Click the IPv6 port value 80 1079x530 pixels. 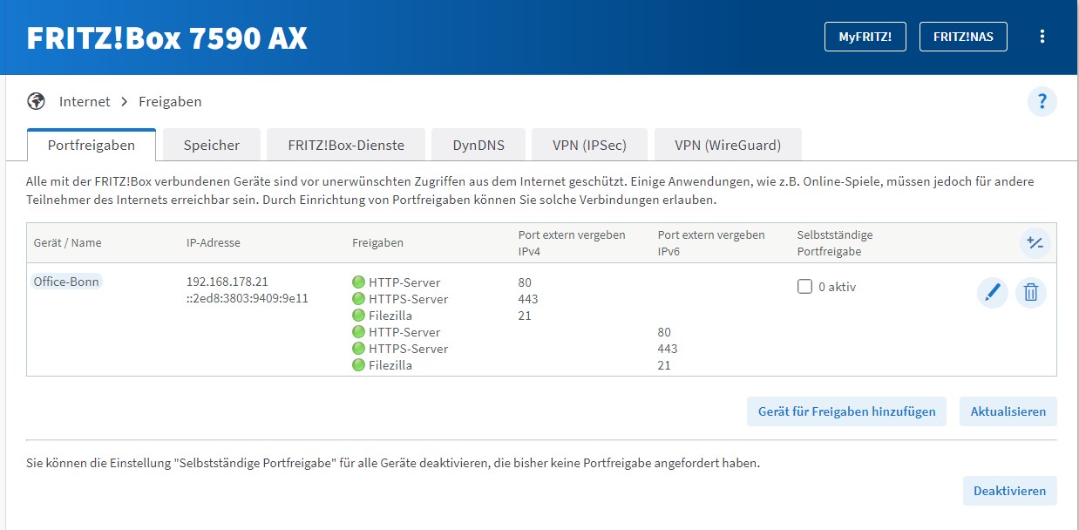664,332
